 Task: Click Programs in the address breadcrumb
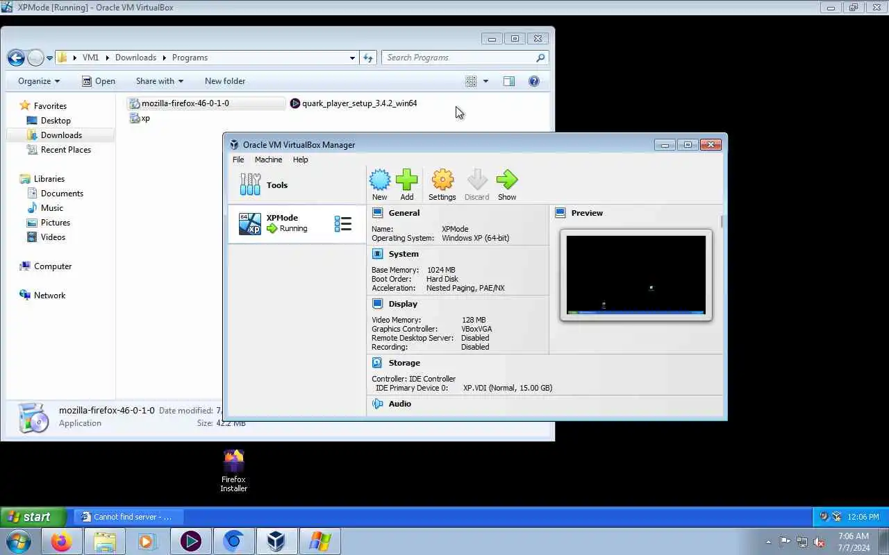(x=190, y=58)
